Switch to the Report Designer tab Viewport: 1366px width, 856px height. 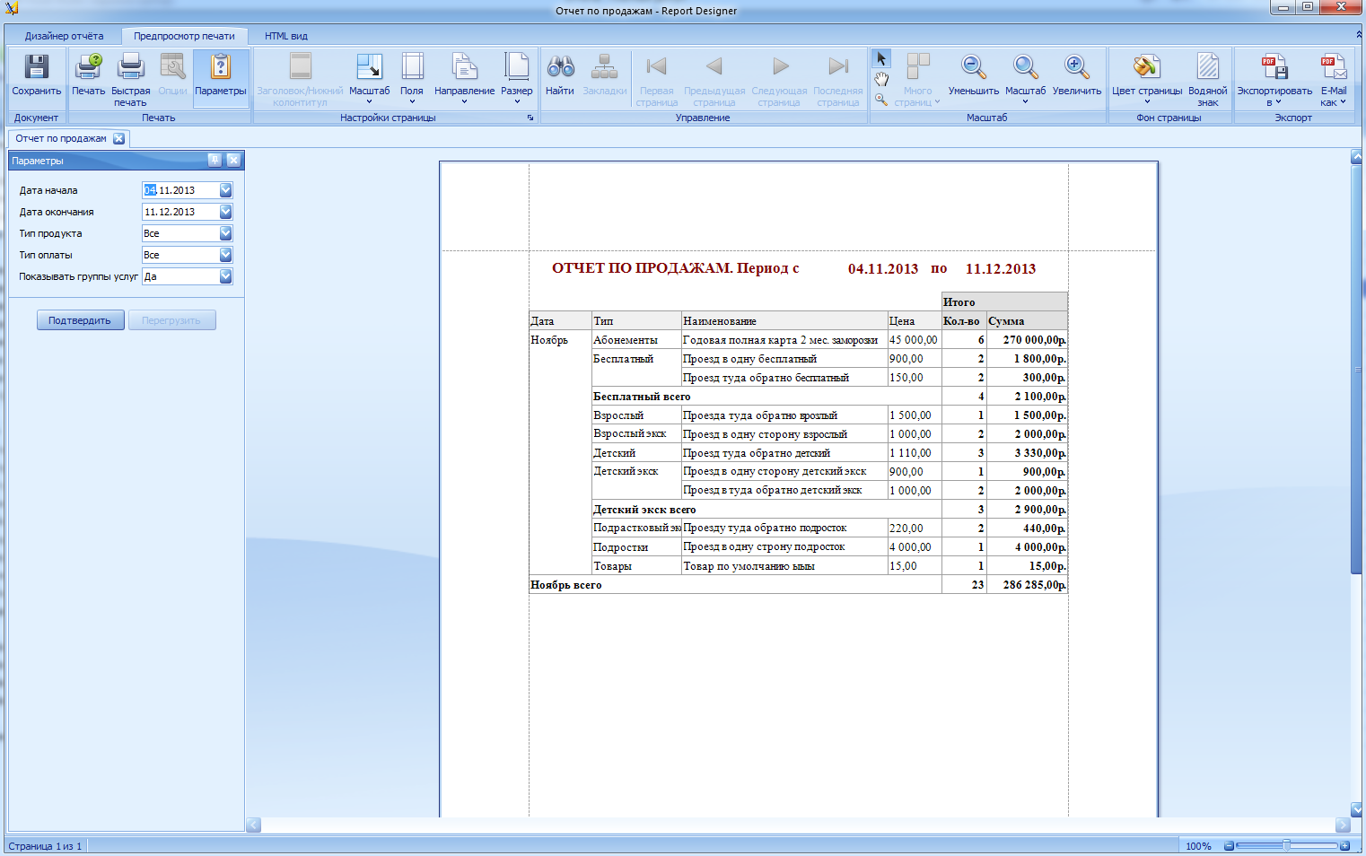tap(64, 36)
